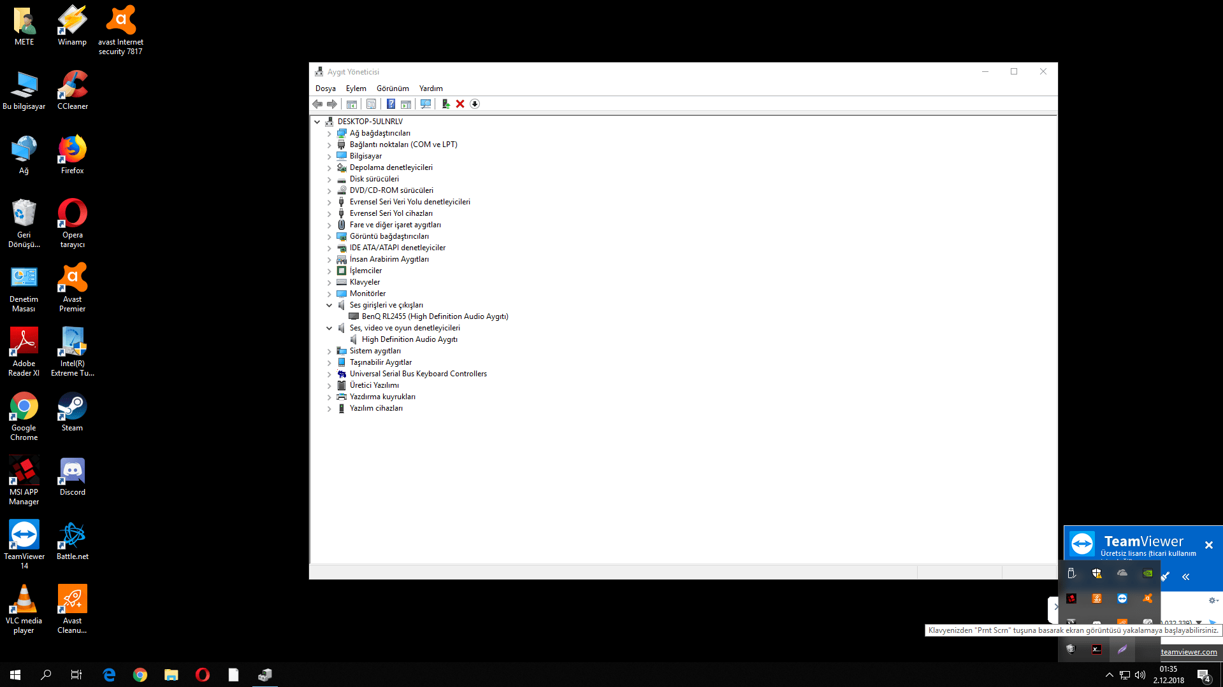The height and width of the screenshot is (687, 1223).
Task: Go back with the toolbar back arrow
Action: (317, 104)
